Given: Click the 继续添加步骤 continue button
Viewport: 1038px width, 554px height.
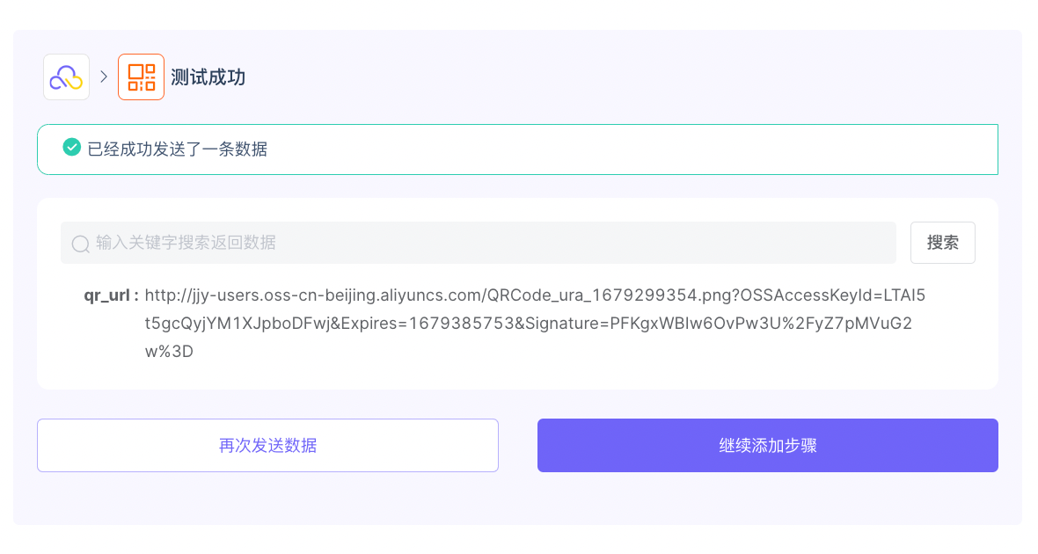Looking at the screenshot, I should pos(767,446).
